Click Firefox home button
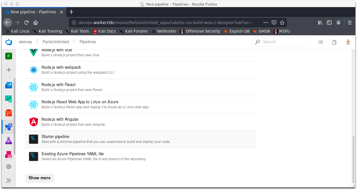 coord(35,22)
